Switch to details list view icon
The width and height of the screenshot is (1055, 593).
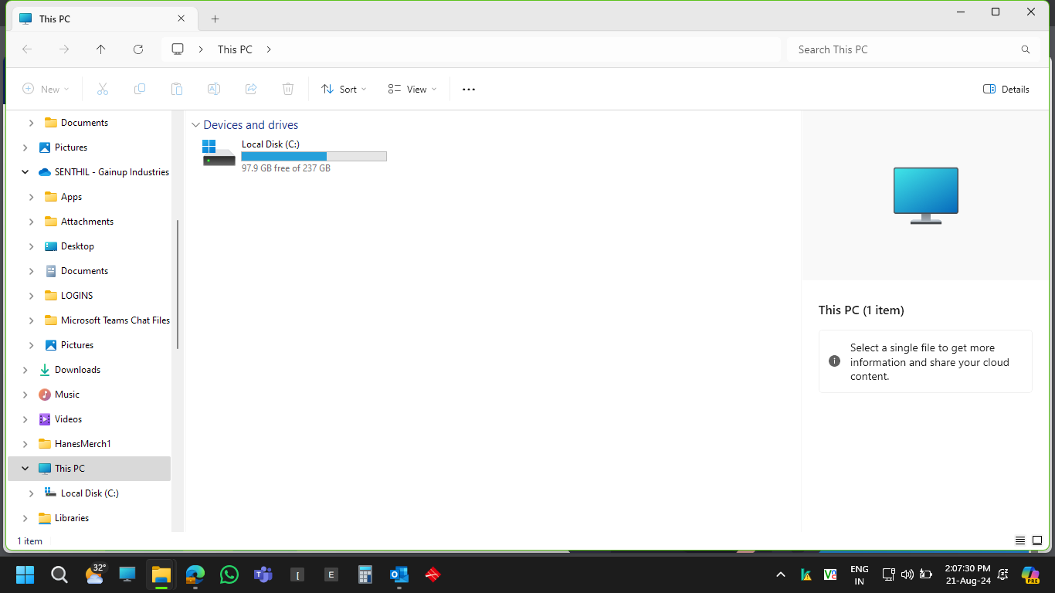tap(1020, 540)
